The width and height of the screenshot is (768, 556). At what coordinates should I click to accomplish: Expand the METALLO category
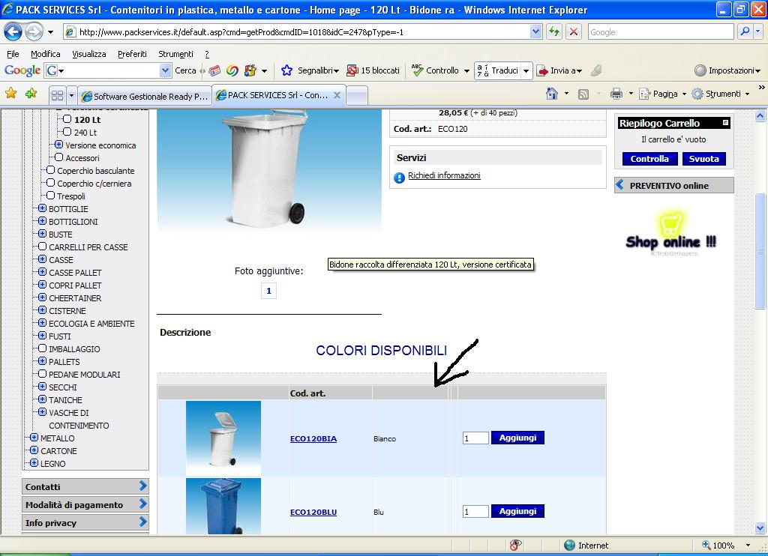(34, 438)
